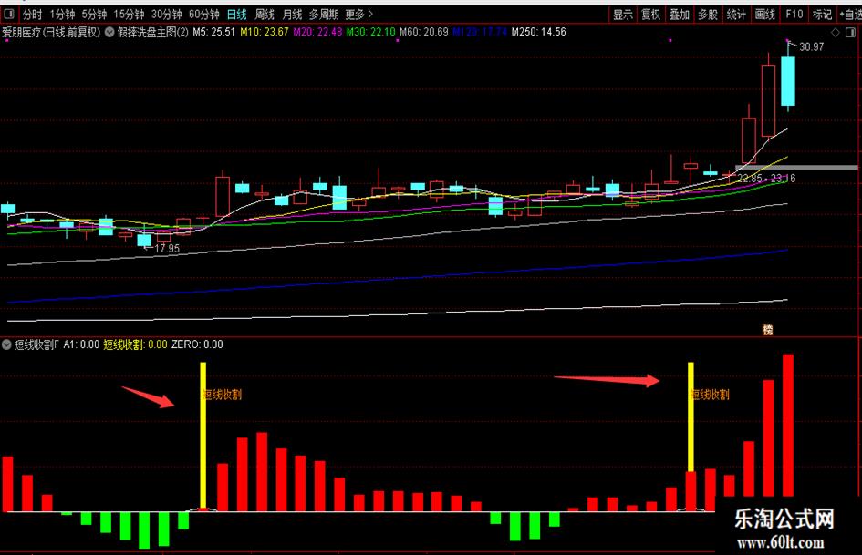Add stock to 自选 watchlist
Screen dimensions: 862x555
[x=851, y=15]
